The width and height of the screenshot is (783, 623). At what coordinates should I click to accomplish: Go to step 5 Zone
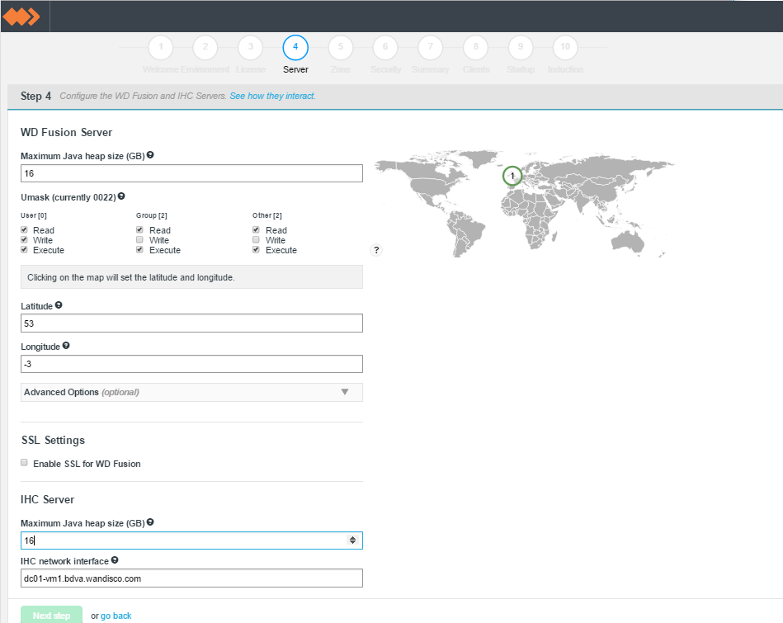pos(341,47)
